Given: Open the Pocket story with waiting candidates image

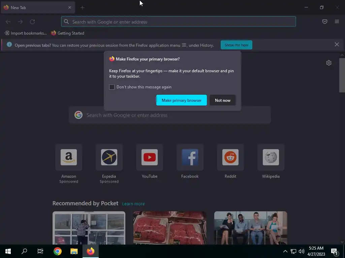Looking at the screenshot, I should coord(251,228).
